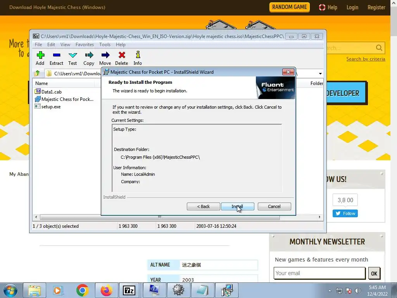Click the Login link on the website
Image resolution: width=397 pixels, height=298 pixels.
point(352,7)
